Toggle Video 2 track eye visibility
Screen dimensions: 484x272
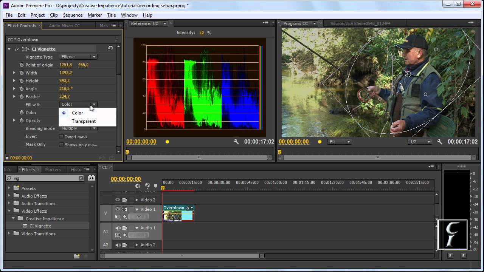click(x=118, y=200)
